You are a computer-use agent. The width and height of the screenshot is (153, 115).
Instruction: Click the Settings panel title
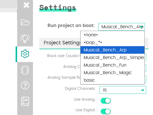(x=58, y=7)
